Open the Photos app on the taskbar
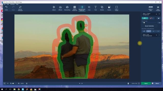The width and height of the screenshot is (163, 91). point(35,89)
